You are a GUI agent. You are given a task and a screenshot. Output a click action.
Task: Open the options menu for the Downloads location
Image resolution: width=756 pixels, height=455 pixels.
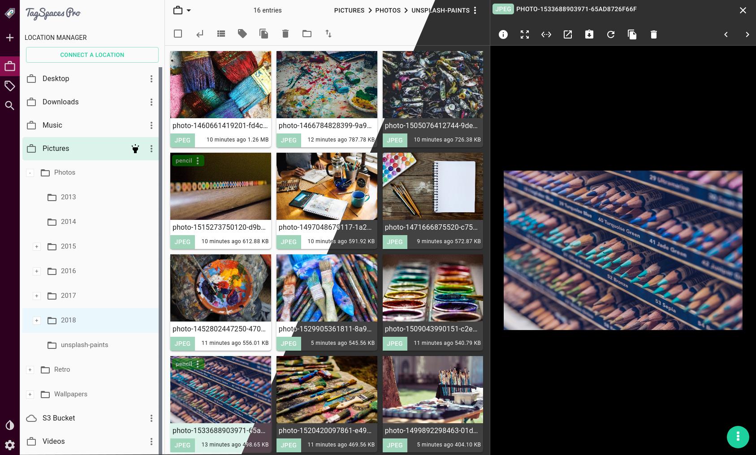(151, 102)
